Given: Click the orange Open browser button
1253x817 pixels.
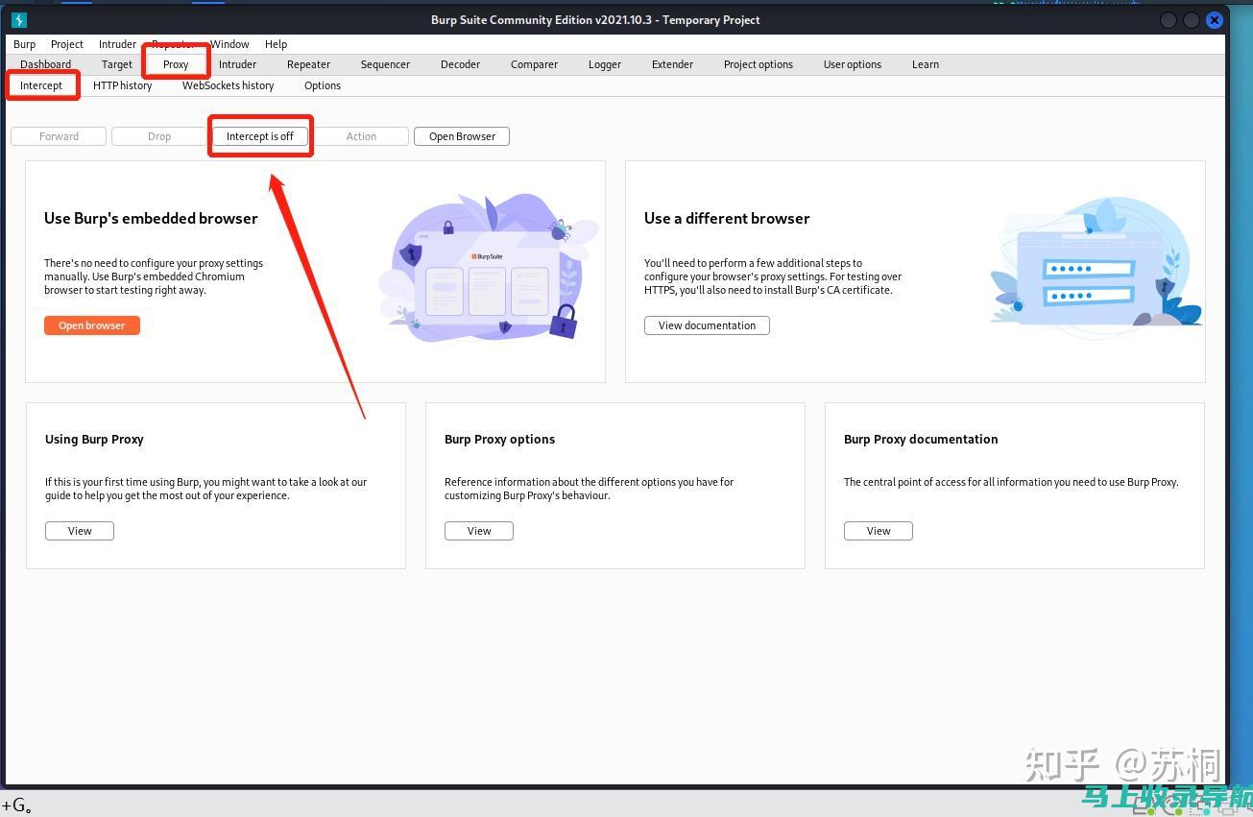Looking at the screenshot, I should tap(92, 325).
